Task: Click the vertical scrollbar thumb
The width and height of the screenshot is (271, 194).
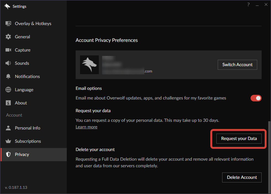Action: click(269, 157)
